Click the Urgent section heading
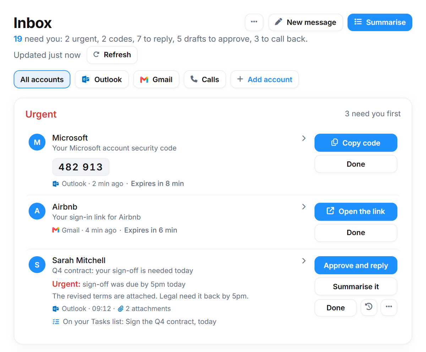The width and height of the screenshot is (426, 352). (41, 114)
